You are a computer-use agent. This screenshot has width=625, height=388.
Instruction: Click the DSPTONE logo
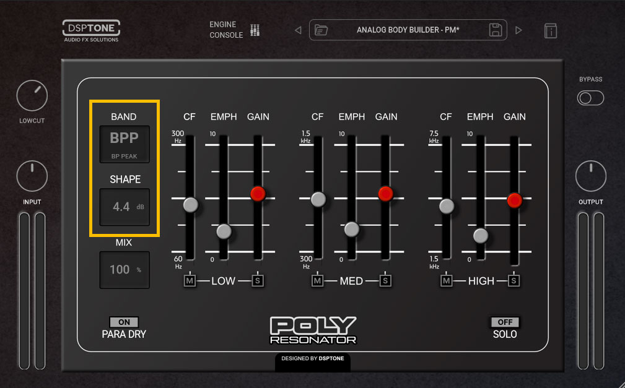[91, 31]
